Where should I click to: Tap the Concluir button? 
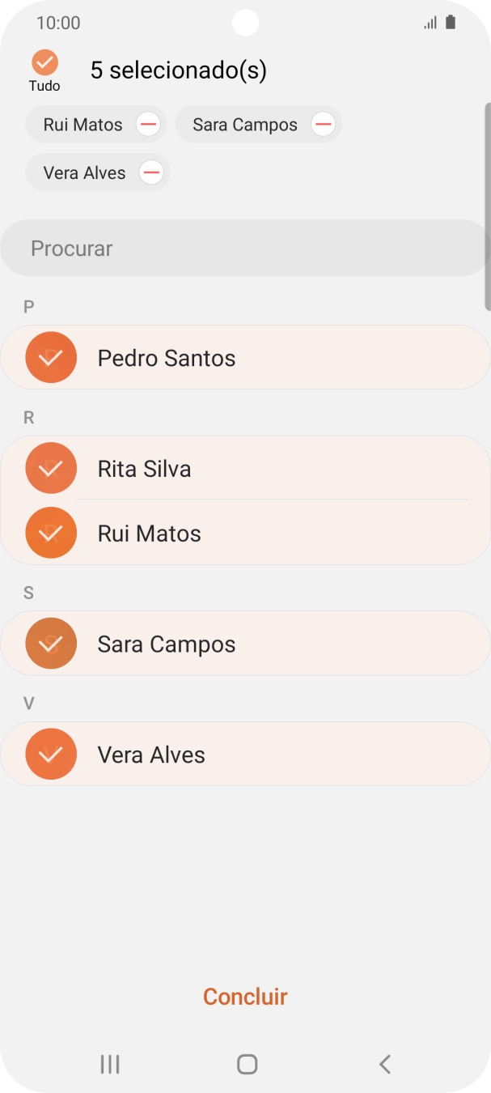click(244, 997)
